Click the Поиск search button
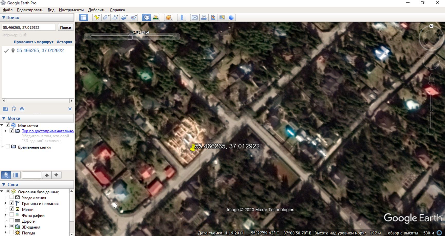Viewport: 445px width, 236px height. 66,27
